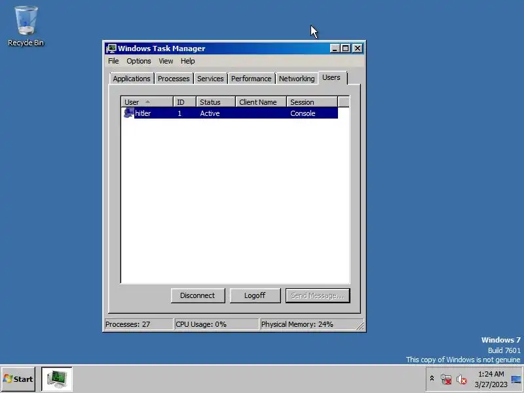
Task: Open the Recycle Bin desktop icon
Action: click(26, 26)
